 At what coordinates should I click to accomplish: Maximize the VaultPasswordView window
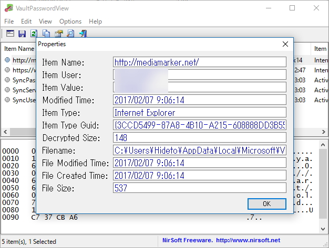coord(292,8)
